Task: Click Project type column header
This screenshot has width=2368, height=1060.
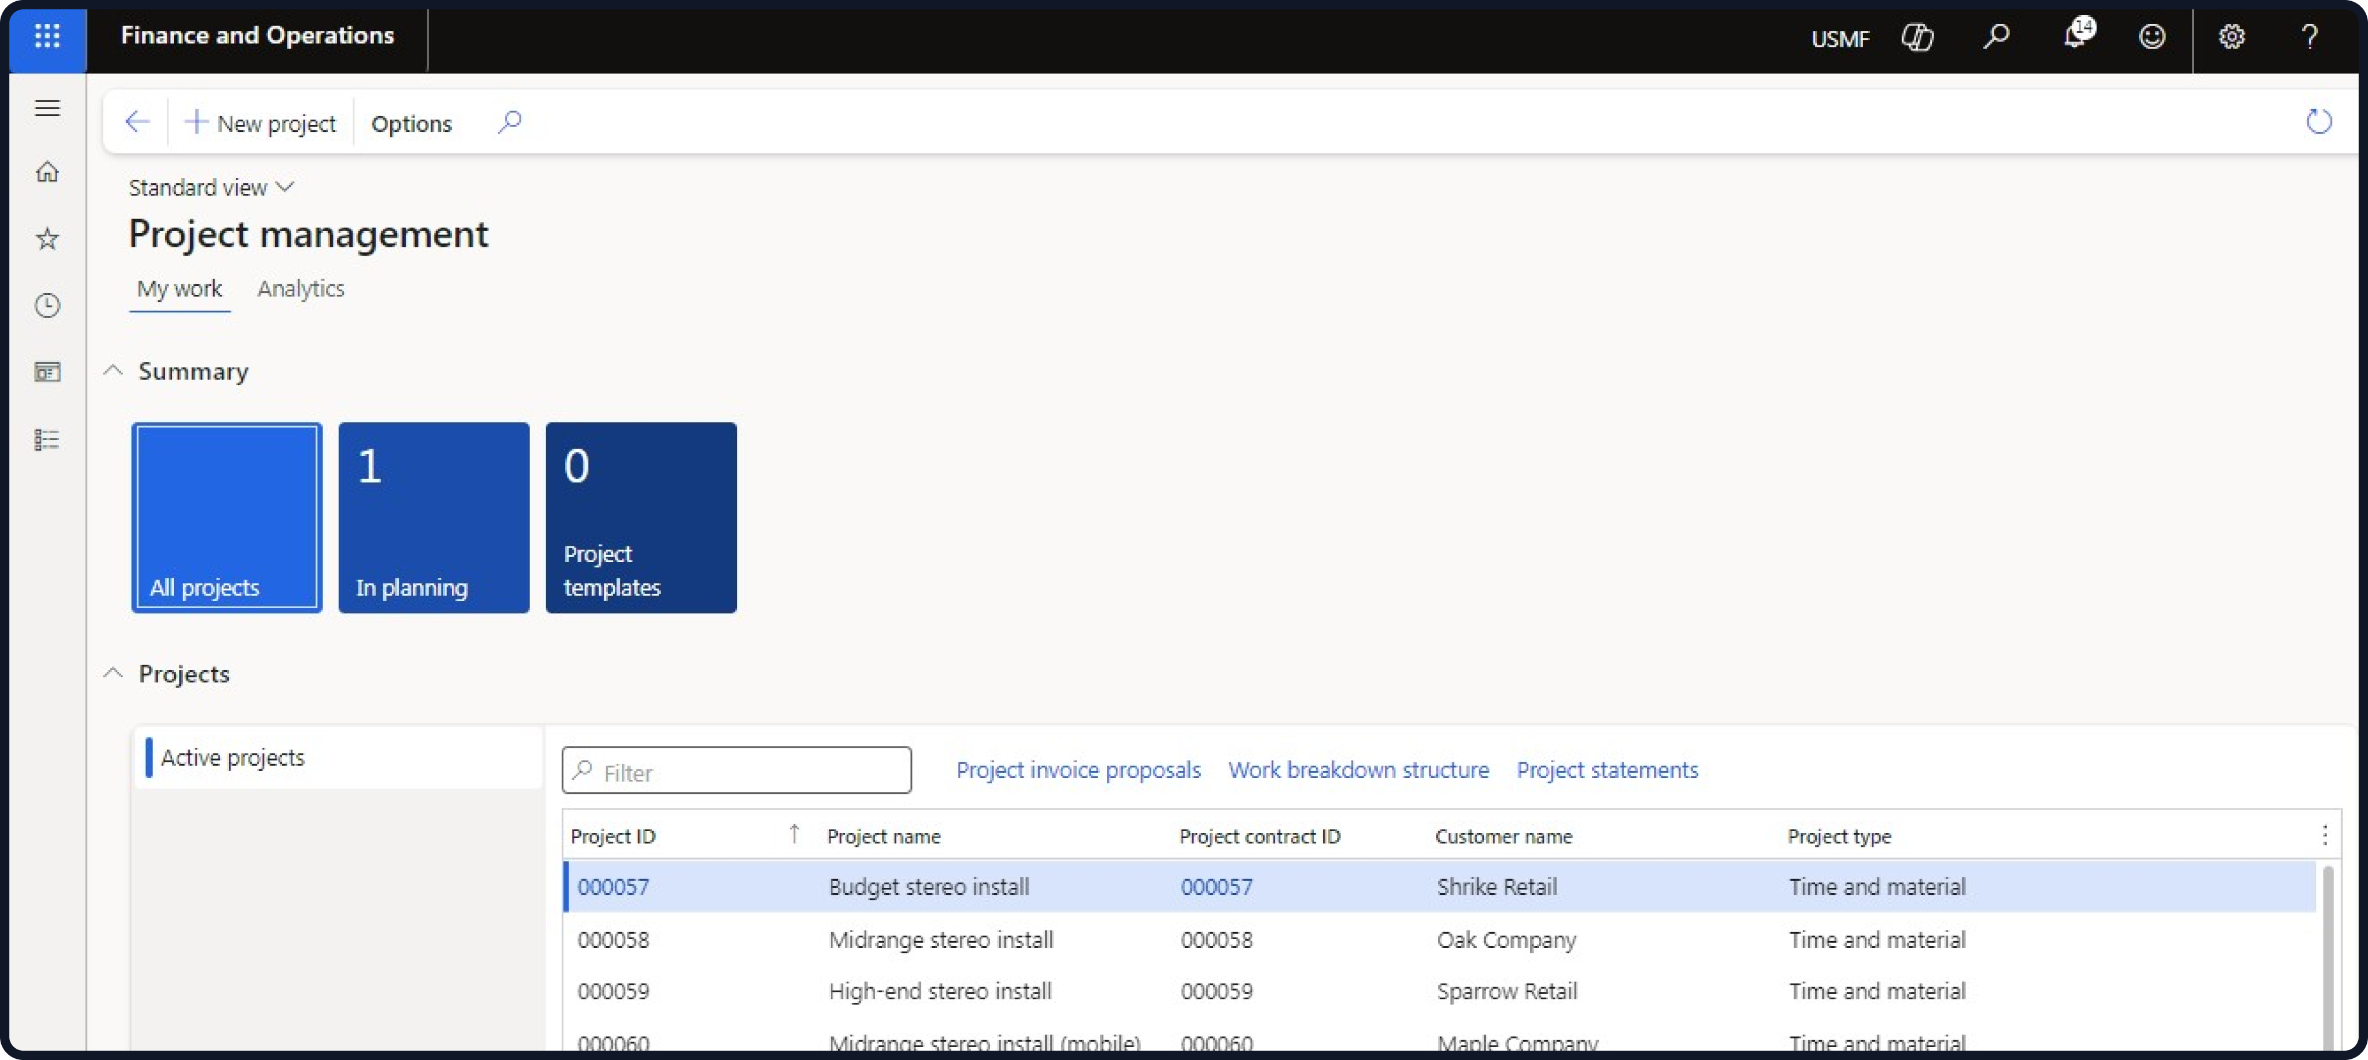Action: (1838, 836)
